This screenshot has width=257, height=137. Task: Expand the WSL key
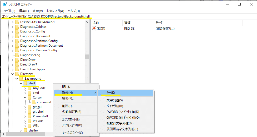(25, 126)
